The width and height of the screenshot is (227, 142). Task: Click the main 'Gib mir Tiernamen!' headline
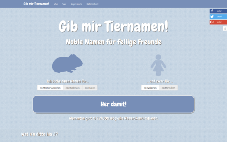(x=113, y=26)
